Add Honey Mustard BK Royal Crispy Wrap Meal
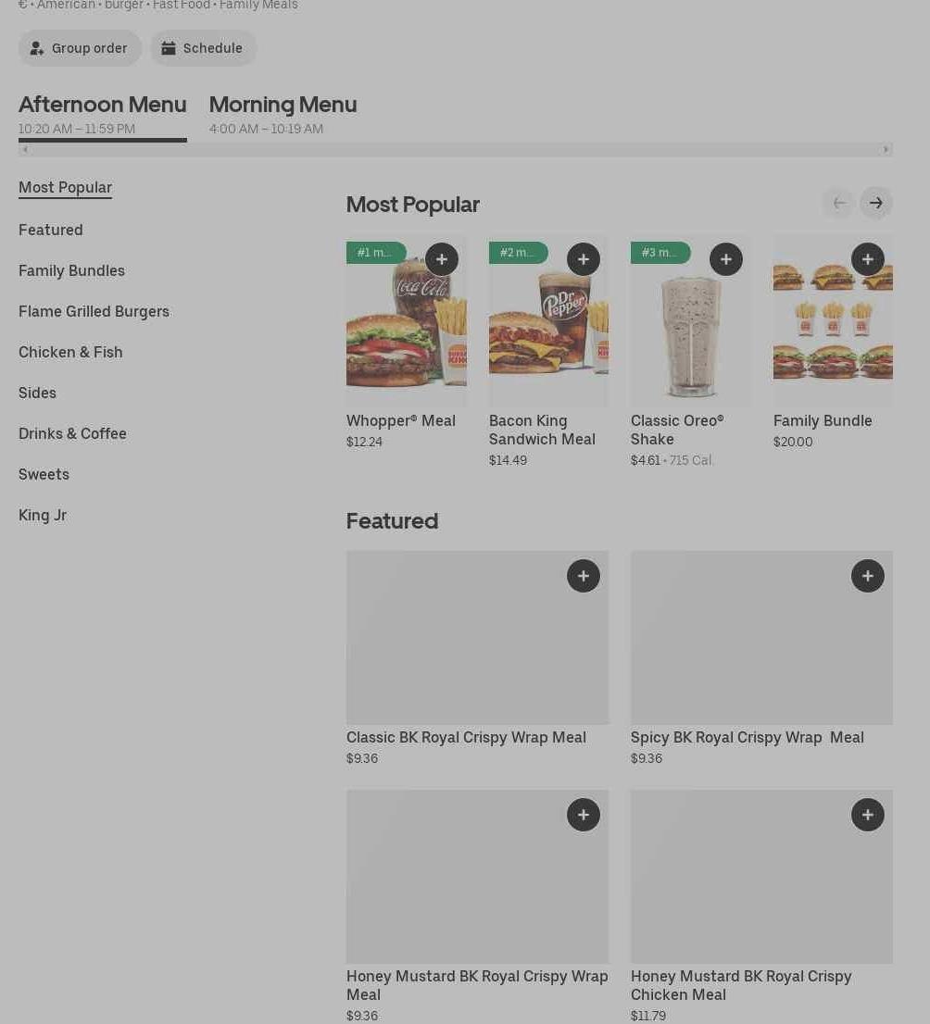930x1024 pixels. 584,815
